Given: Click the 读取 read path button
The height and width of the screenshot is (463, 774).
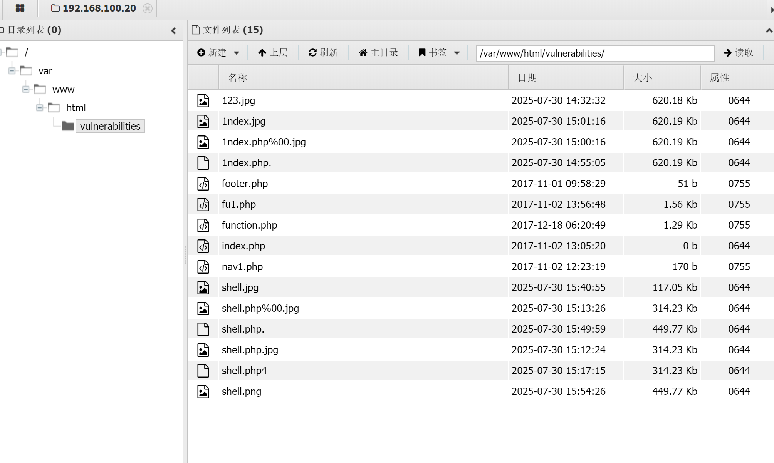Looking at the screenshot, I should 738,53.
